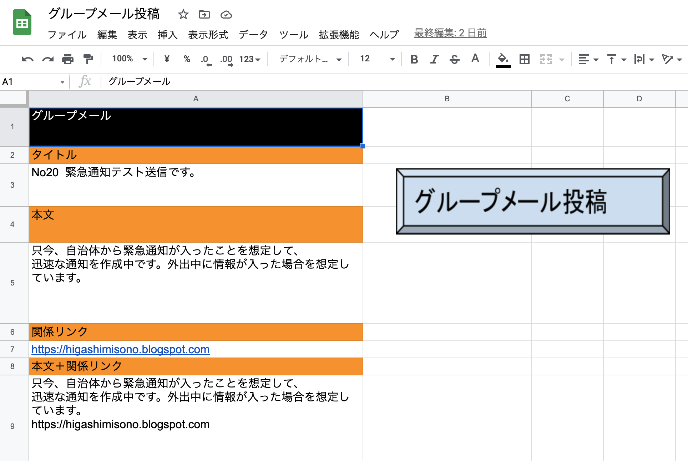Click the print icon
688x461 pixels.
point(67,59)
